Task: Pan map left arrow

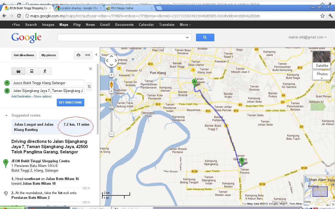Action: pos(107,61)
